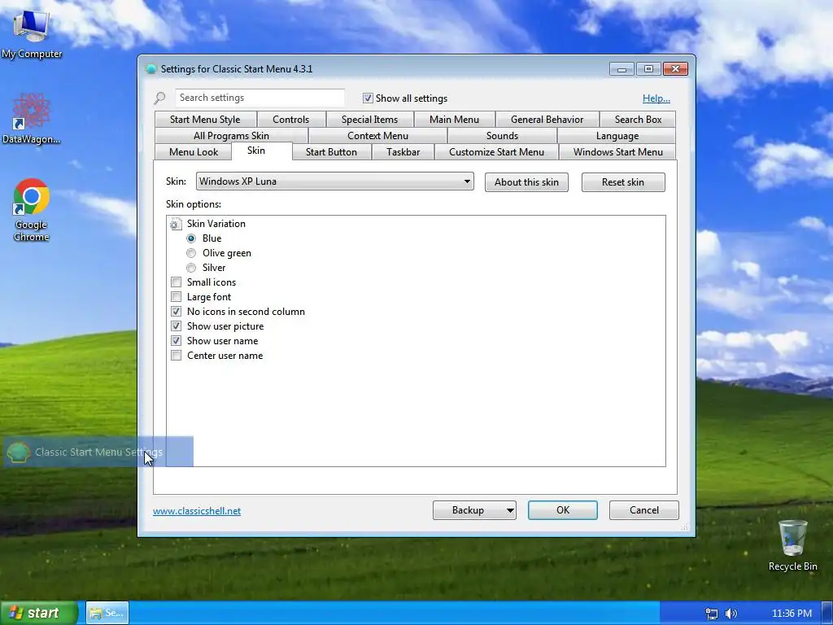Click the taskbar clock showing 11:36 PM
The width and height of the screenshot is (833, 625).
coord(792,614)
